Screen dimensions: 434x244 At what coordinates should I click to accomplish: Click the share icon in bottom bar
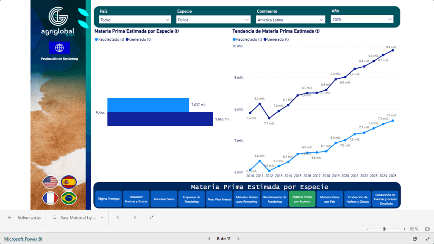[x=415, y=239]
